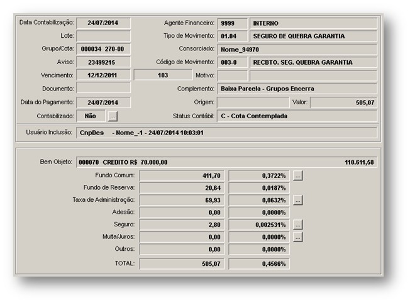The height and width of the screenshot is (303, 410).
Task: Select Aviso field 23499215
Action: pyautogui.click(x=103, y=62)
